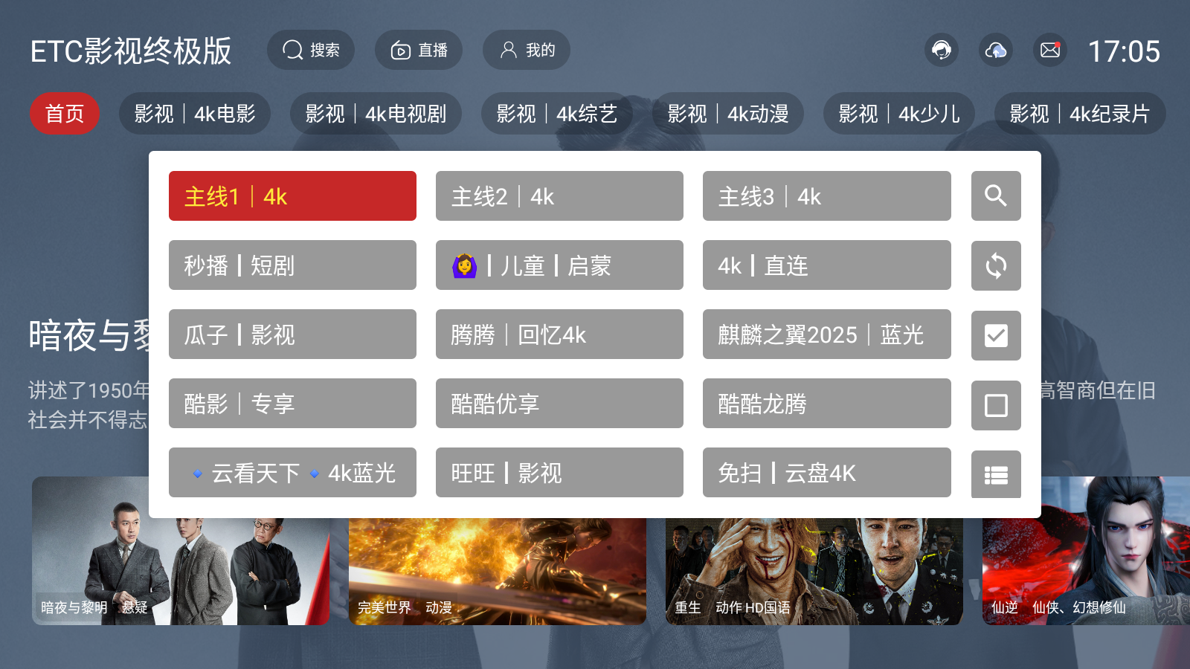This screenshot has height=669, width=1190.
Task: Select 麒麟之翼2025 | 蓝光 source
Action: pos(827,334)
